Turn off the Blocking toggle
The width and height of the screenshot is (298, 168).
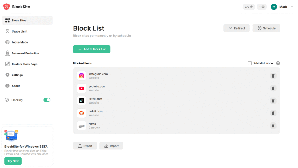pos(47,100)
